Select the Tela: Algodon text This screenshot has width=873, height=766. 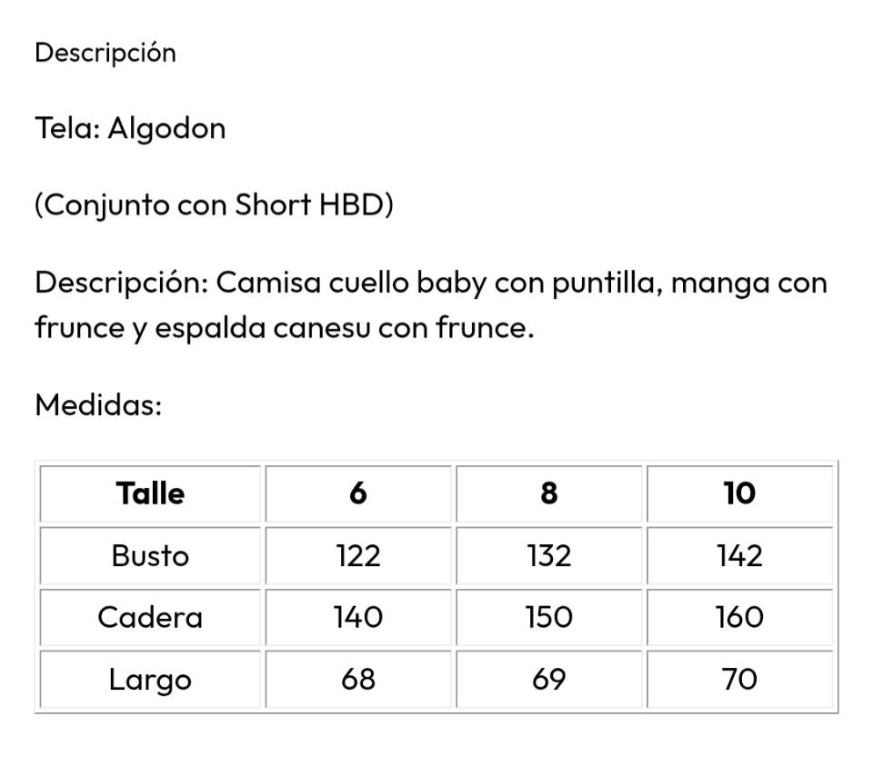(x=130, y=129)
